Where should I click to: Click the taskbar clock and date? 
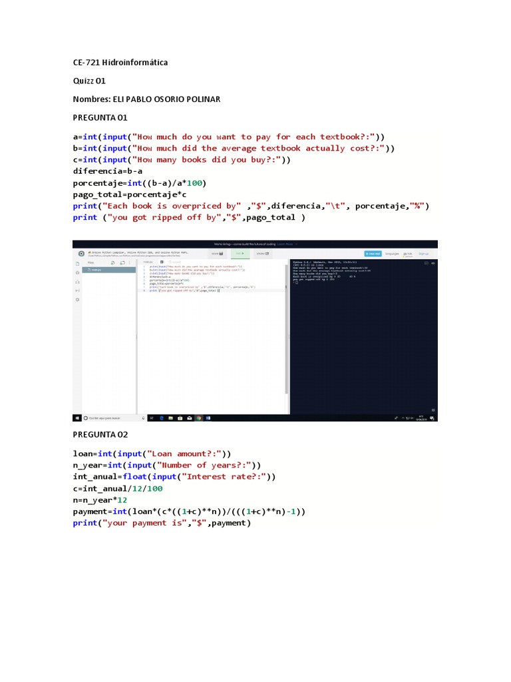(421, 418)
